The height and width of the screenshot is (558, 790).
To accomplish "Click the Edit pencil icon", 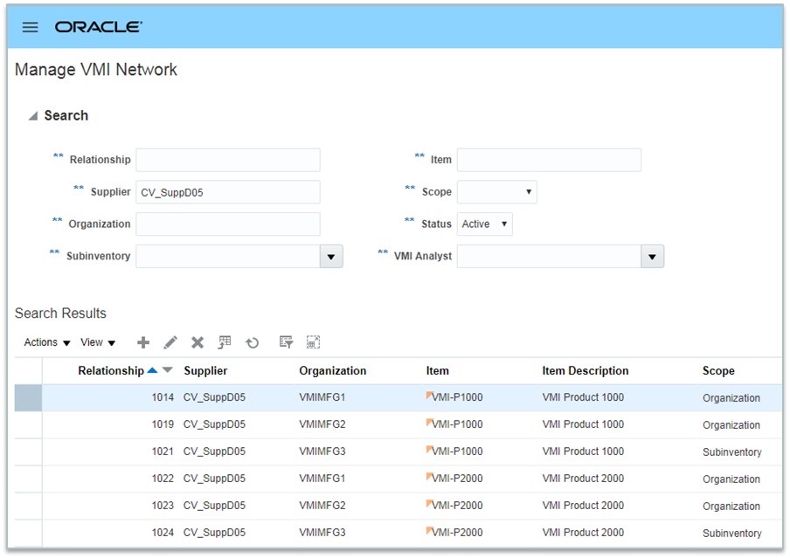I will coord(170,342).
